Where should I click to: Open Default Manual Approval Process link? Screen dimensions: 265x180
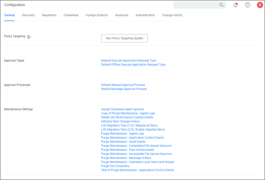tap(123, 85)
